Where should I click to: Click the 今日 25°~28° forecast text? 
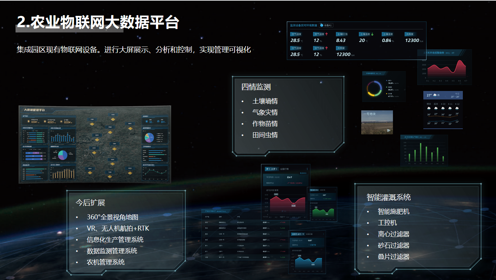(455, 95)
